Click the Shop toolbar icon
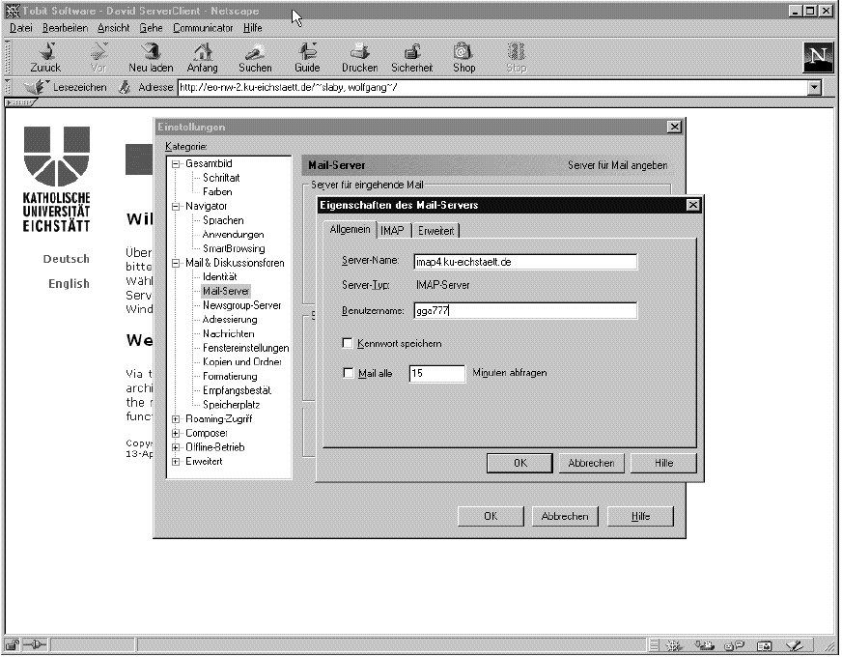The height and width of the screenshot is (657, 842). click(x=463, y=51)
